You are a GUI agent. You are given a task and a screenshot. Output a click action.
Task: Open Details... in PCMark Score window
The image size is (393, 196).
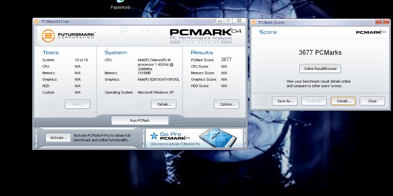[x=343, y=101]
